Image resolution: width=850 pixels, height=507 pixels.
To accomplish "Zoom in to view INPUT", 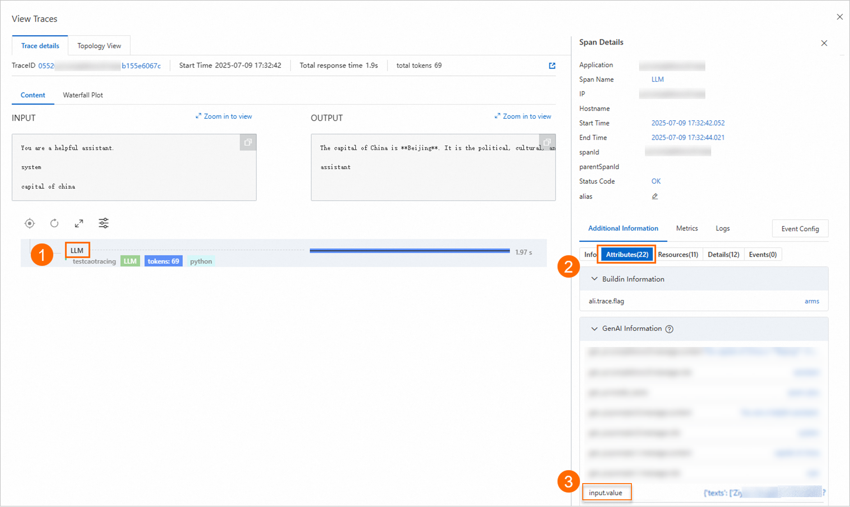I will point(224,116).
